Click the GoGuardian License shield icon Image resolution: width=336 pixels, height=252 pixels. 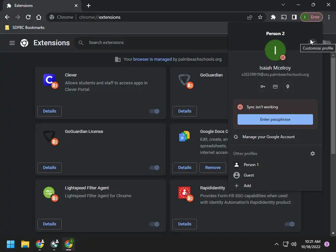point(49,136)
